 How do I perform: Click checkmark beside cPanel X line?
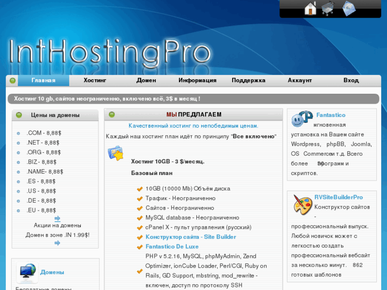139,228
